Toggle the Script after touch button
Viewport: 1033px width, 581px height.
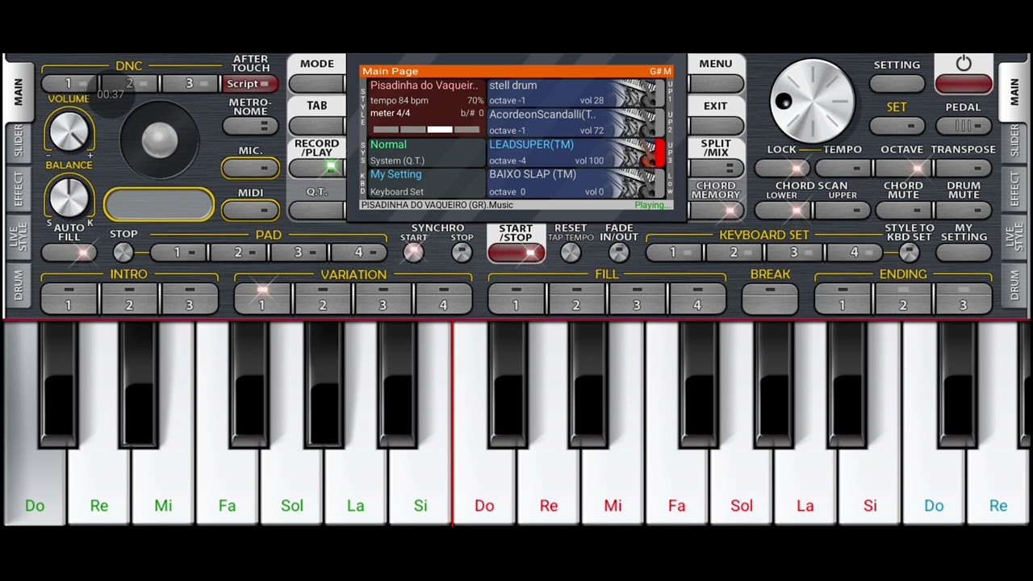pyautogui.click(x=250, y=84)
